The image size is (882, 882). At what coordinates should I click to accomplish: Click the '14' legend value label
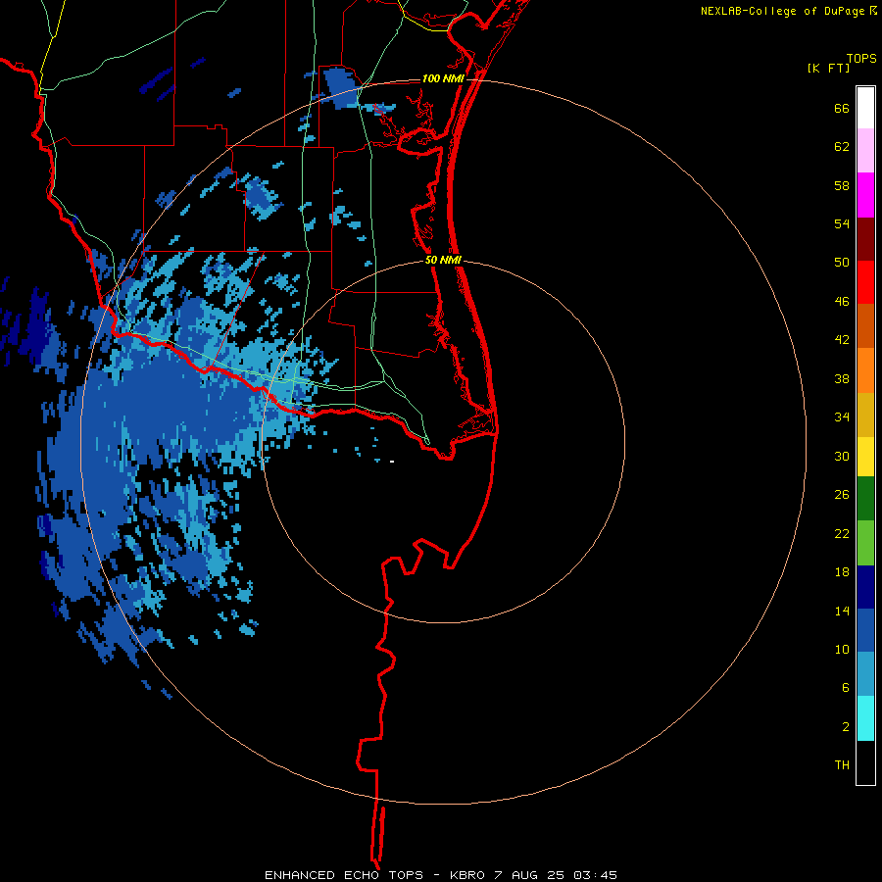point(842,611)
